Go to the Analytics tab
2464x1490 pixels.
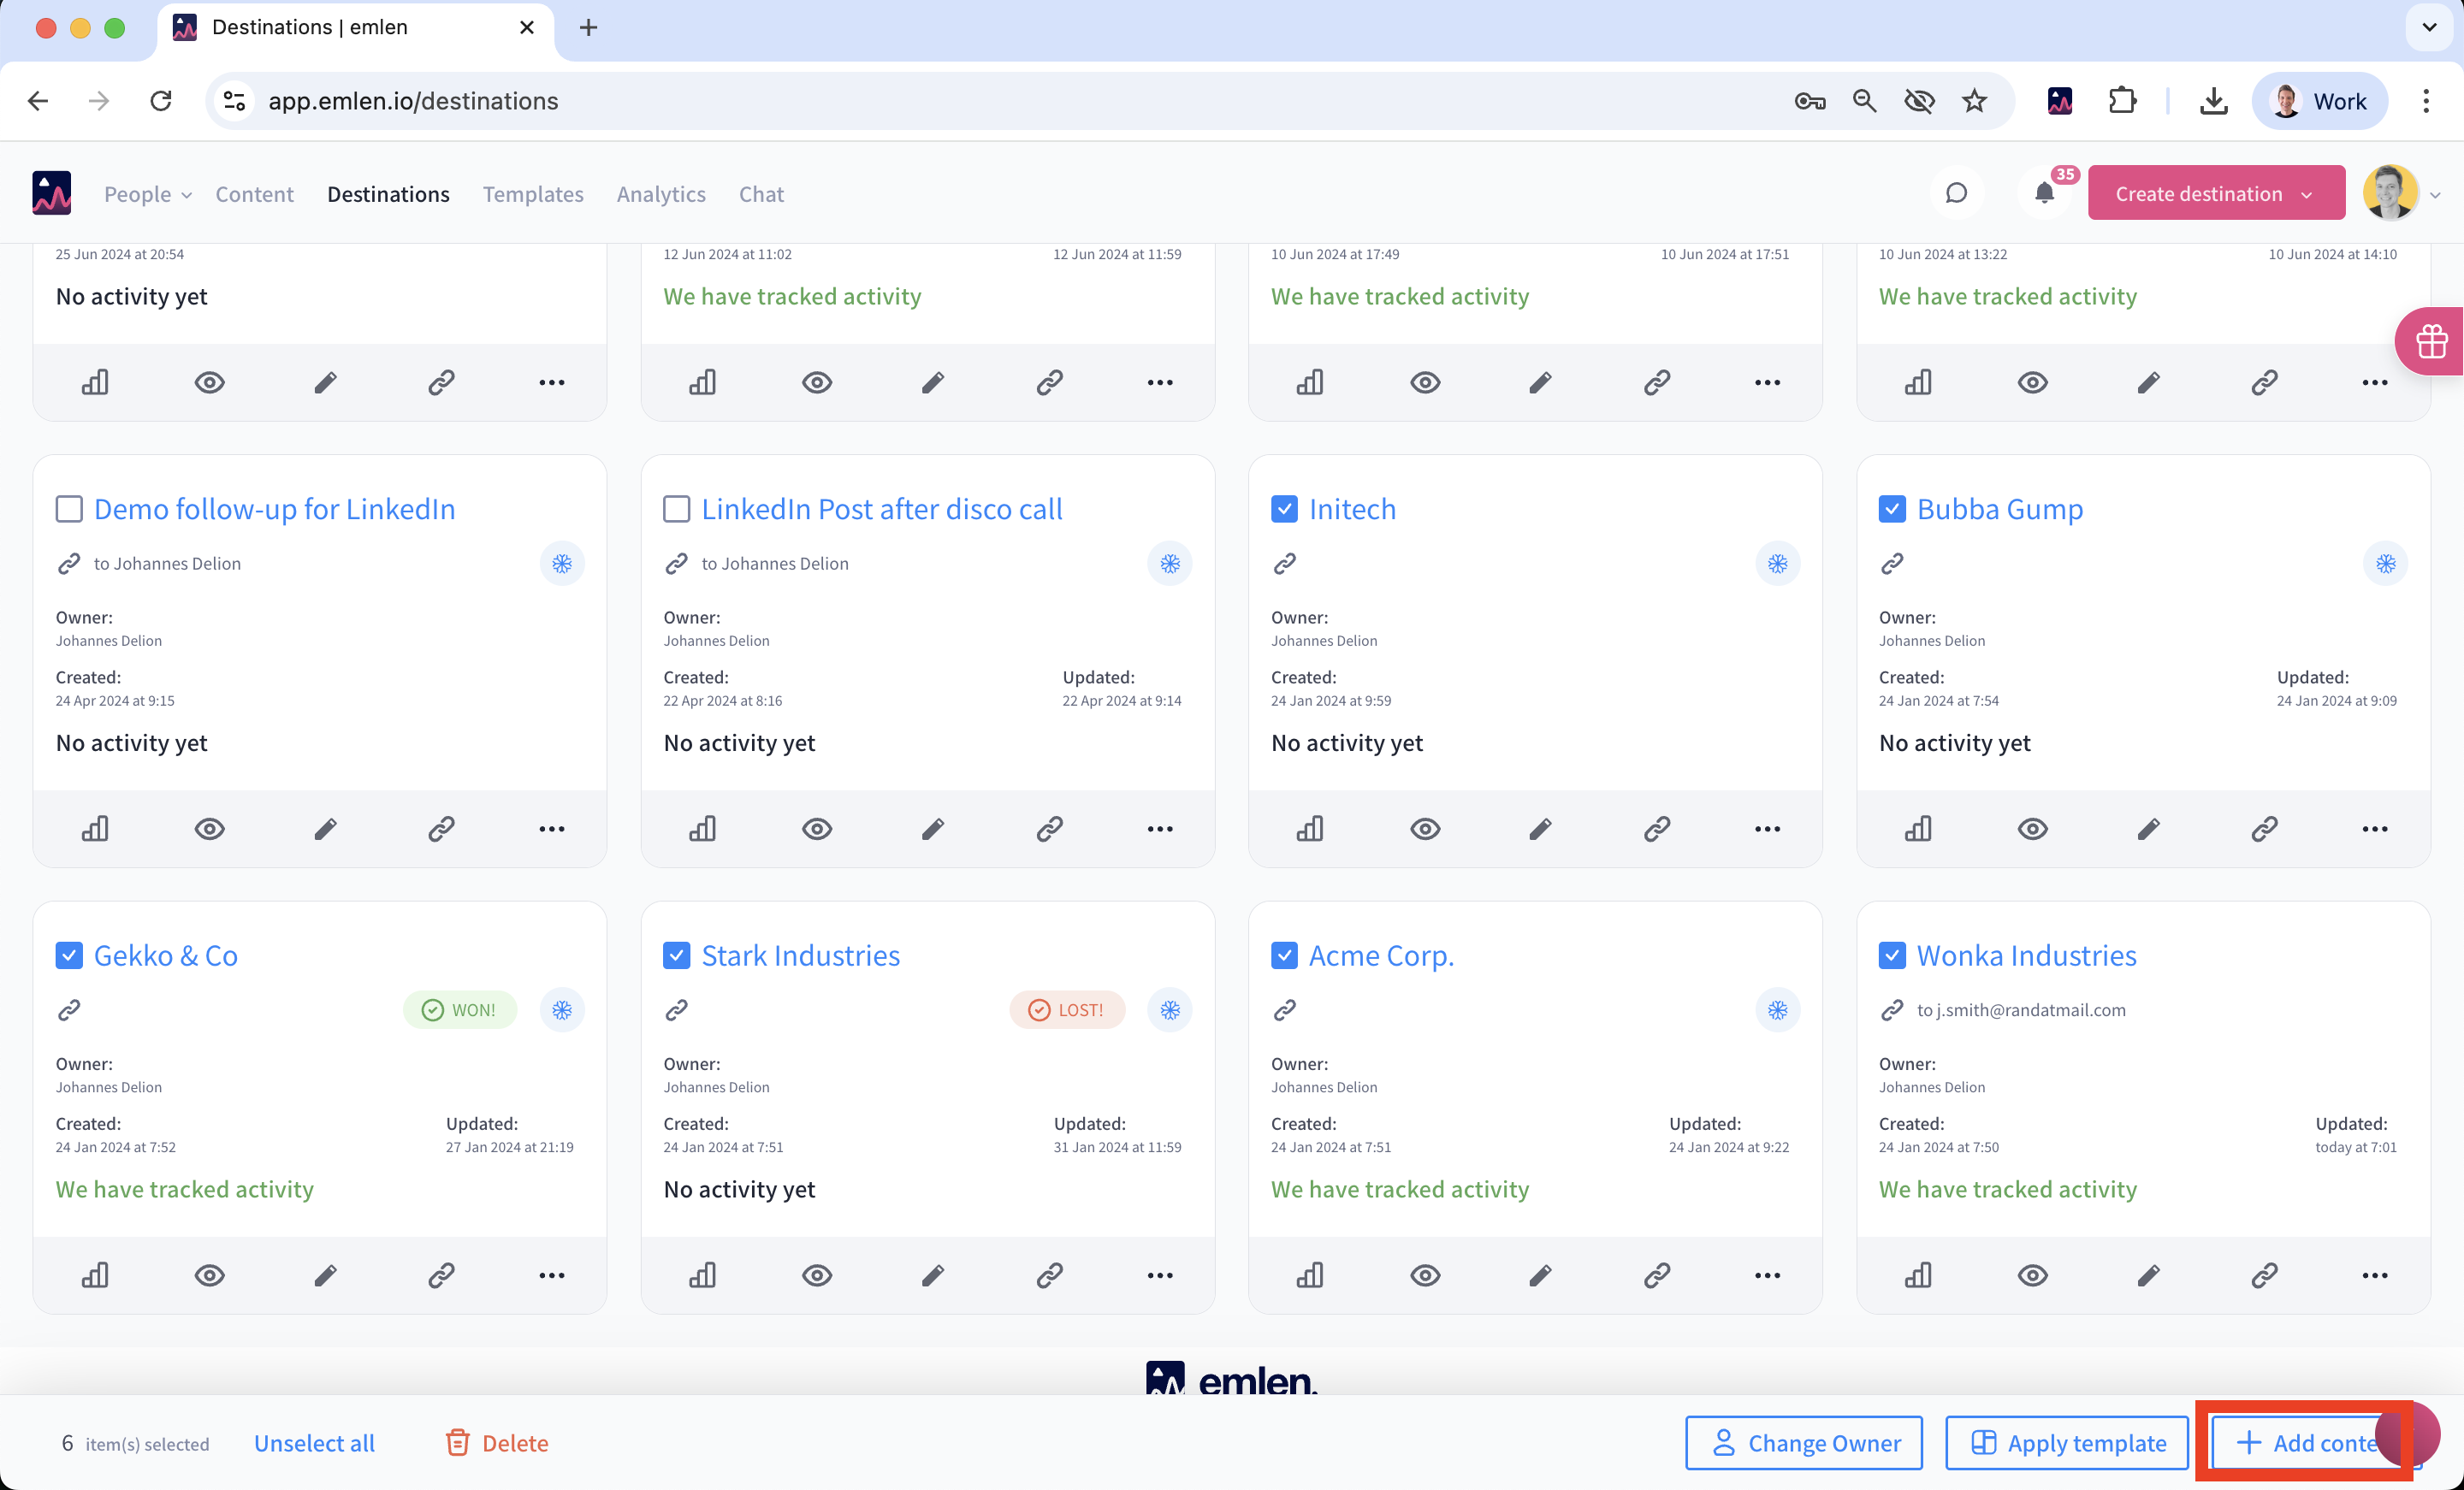pos(661,194)
